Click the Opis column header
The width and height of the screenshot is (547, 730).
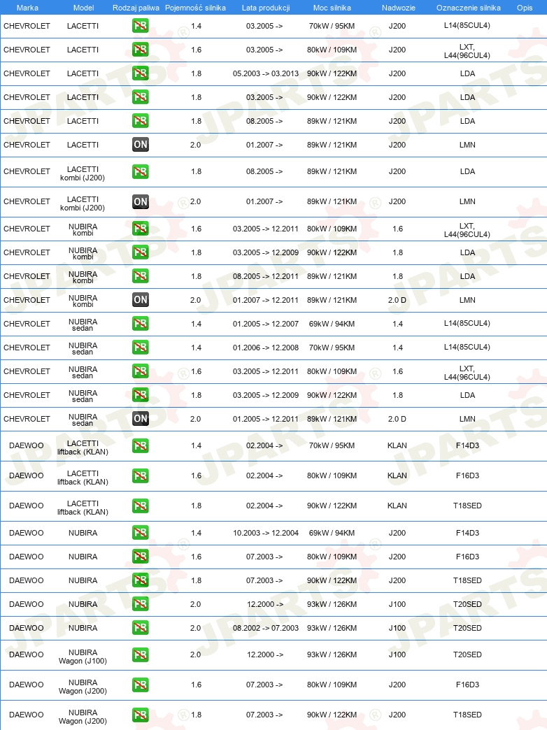525,8
